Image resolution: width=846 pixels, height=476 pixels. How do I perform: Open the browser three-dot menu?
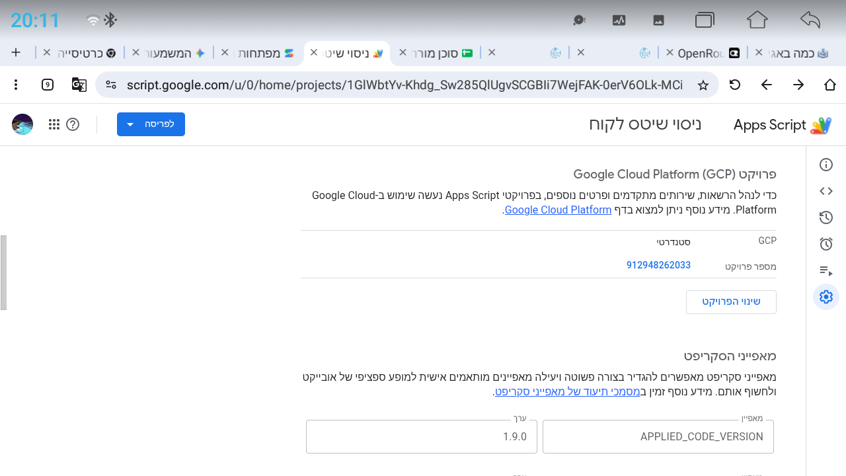click(x=16, y=85)
